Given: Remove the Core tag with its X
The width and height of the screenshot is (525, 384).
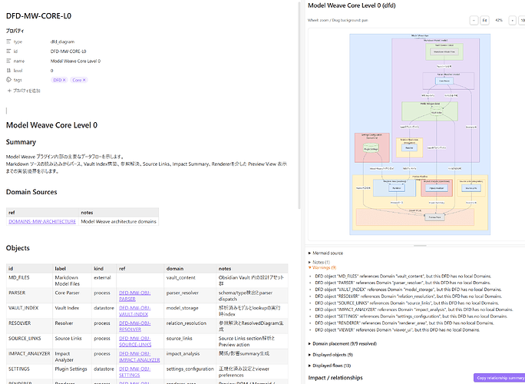Looking at the screenshot, I should tap(84, 80).
